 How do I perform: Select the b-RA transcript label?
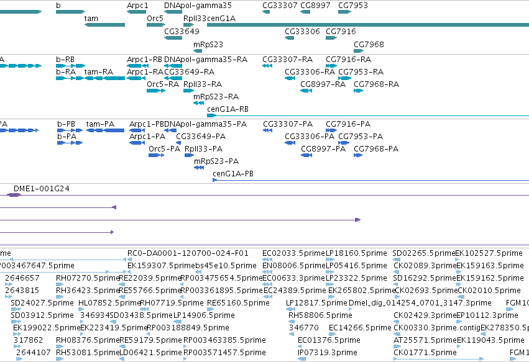(66, 72)
